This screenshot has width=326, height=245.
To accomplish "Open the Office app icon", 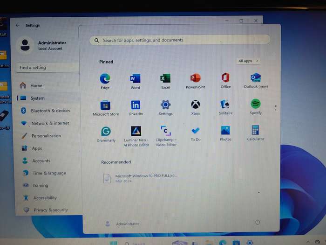I will tap(225, 81).
